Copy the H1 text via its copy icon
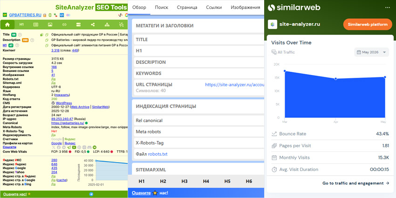396x198 pixels. coord(47,46)
